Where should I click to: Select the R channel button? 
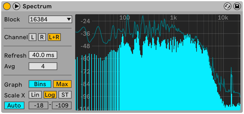42,37
